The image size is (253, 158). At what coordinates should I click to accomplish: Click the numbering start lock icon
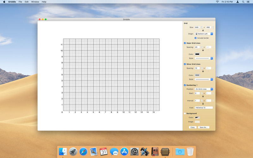(x=203, y=96)
